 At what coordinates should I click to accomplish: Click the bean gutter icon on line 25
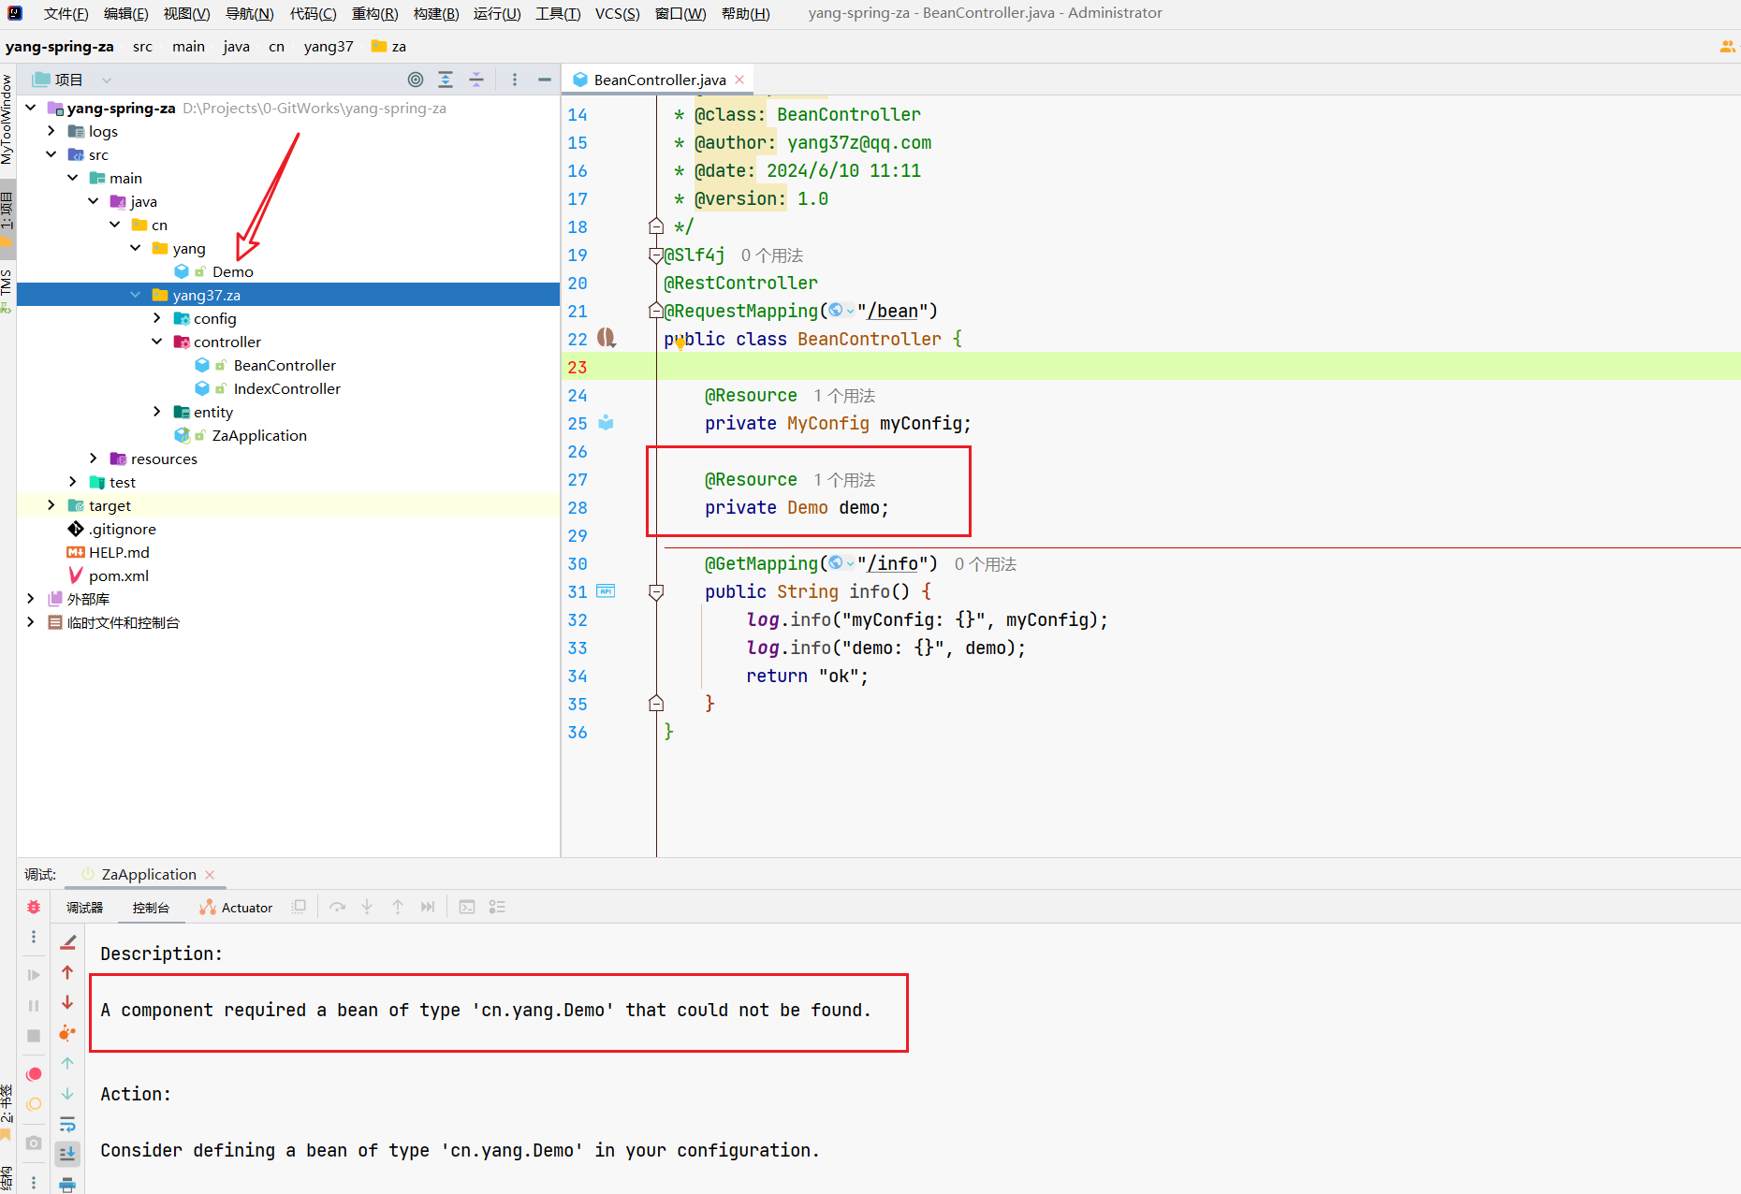[606, 423]
